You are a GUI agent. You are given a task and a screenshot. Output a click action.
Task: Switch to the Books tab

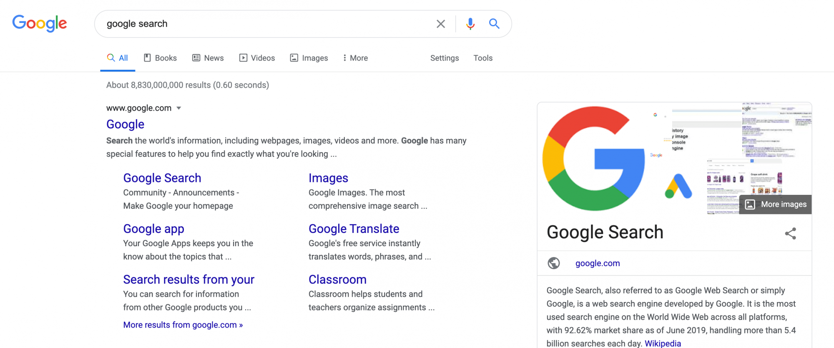click(x=160, y=58)
